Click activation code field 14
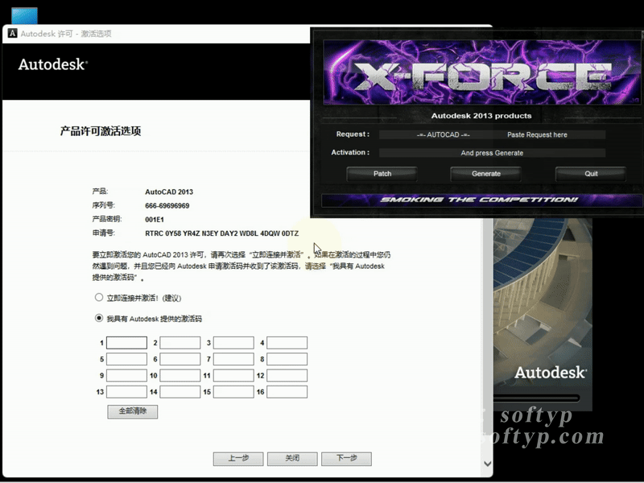644x483 pixels. [x=180, y=392]
